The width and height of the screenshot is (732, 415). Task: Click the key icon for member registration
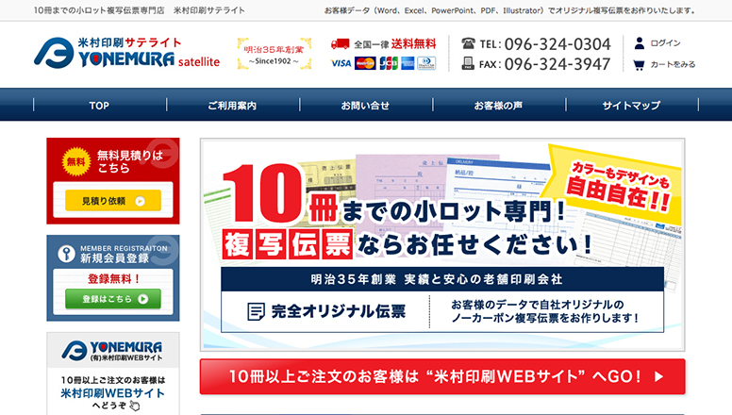(66, 253)
